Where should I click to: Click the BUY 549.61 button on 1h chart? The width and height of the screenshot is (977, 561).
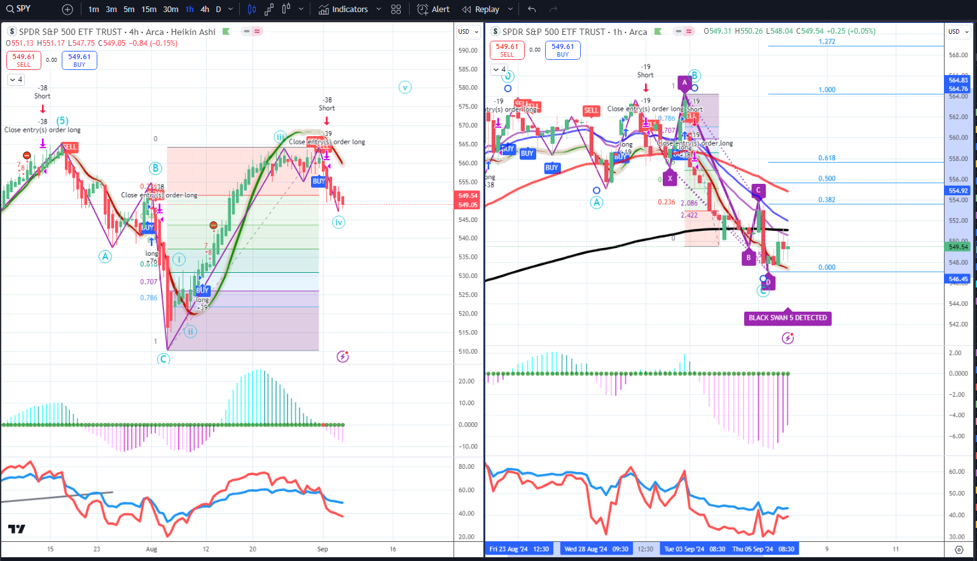tap(563, 50)
